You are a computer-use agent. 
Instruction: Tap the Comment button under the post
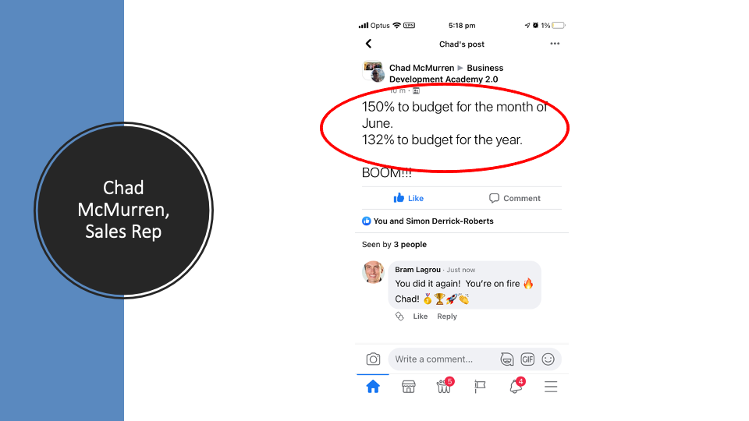(514, 198)
